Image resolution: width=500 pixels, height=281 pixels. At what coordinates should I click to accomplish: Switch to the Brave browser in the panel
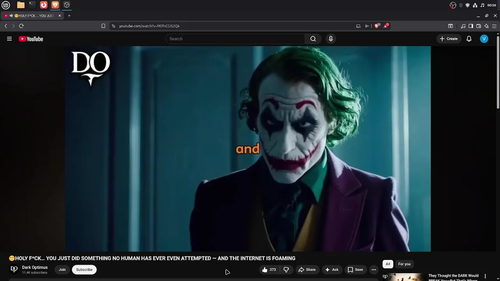pos(55,5)
